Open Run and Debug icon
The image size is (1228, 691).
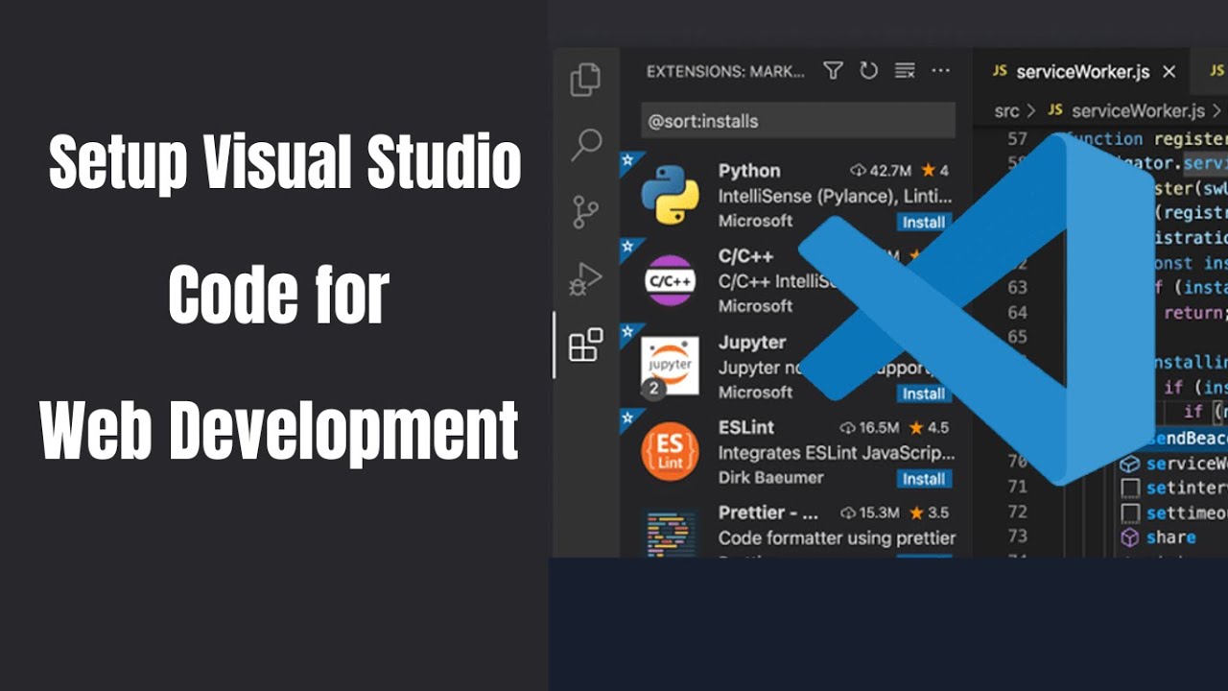point(585,278)
